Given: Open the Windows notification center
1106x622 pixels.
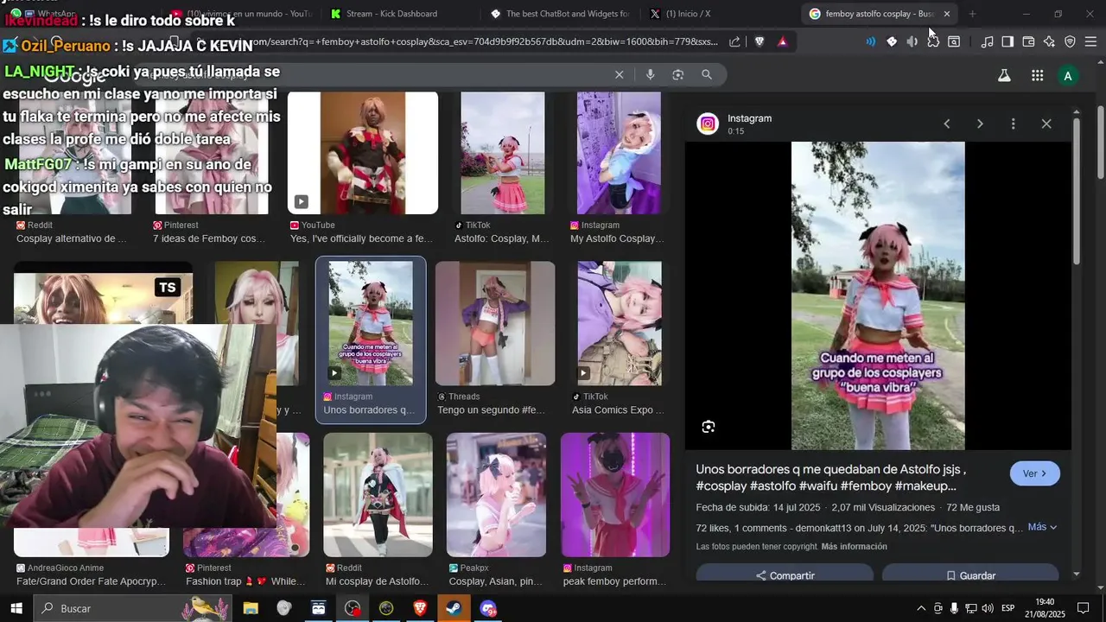Looking at the screenshot, I should click(x=1083, y=608).
